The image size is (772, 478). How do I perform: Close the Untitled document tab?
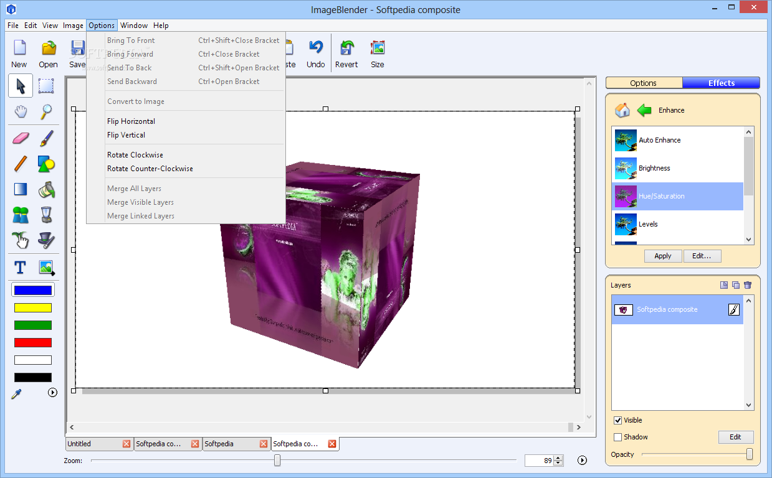[126, 444]
